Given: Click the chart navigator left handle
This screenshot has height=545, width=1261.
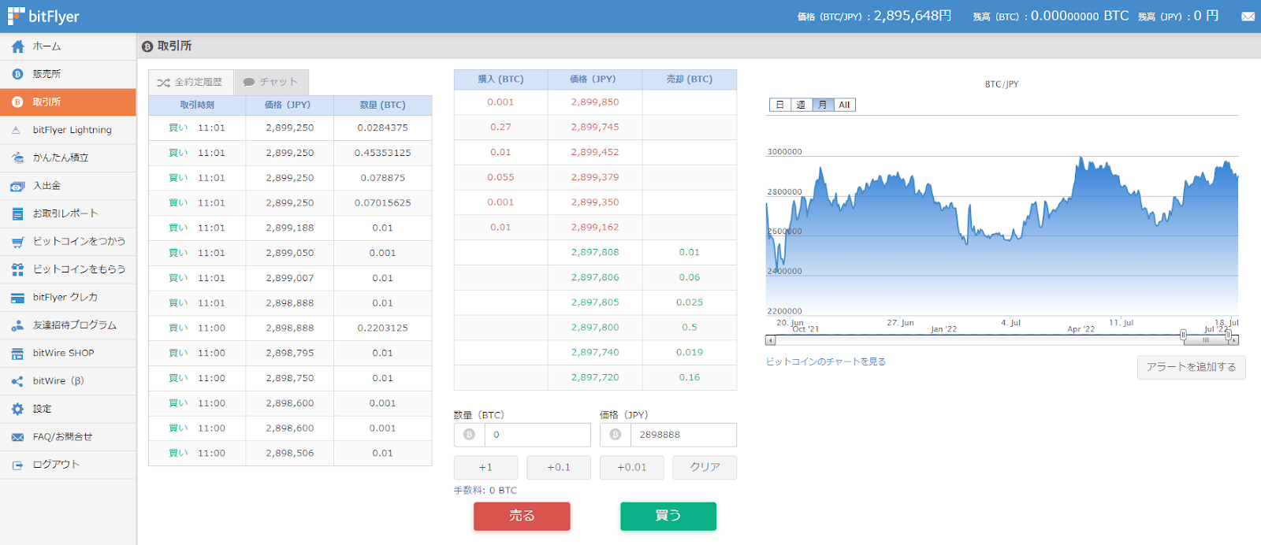Looking at the screenshot, I should [1183, 336].
